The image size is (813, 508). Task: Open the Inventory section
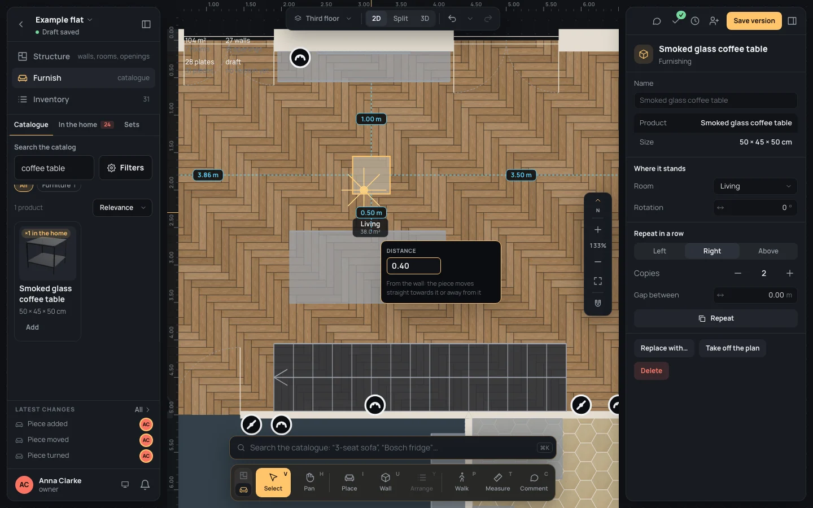pyautogui.click(x=84, y=99)
